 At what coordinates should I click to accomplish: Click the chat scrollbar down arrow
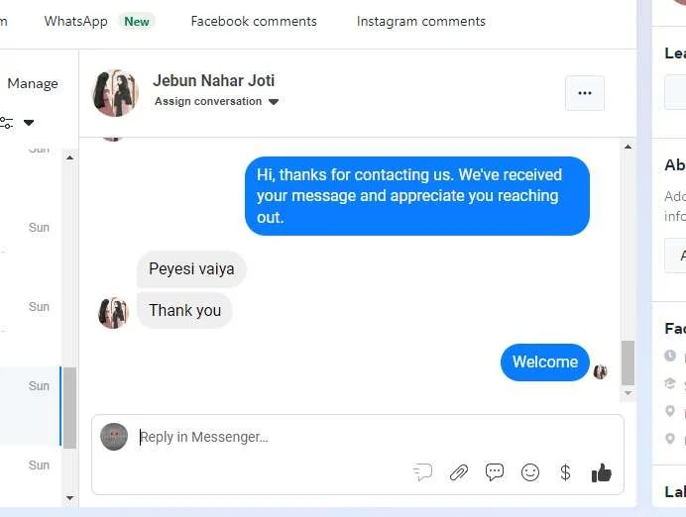click(628, 393)
